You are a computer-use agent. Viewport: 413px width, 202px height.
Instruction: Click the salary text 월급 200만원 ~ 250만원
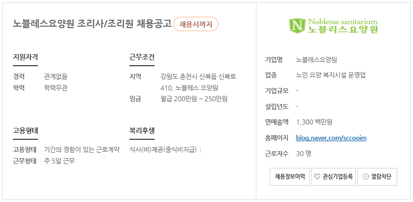coord(194,99)
